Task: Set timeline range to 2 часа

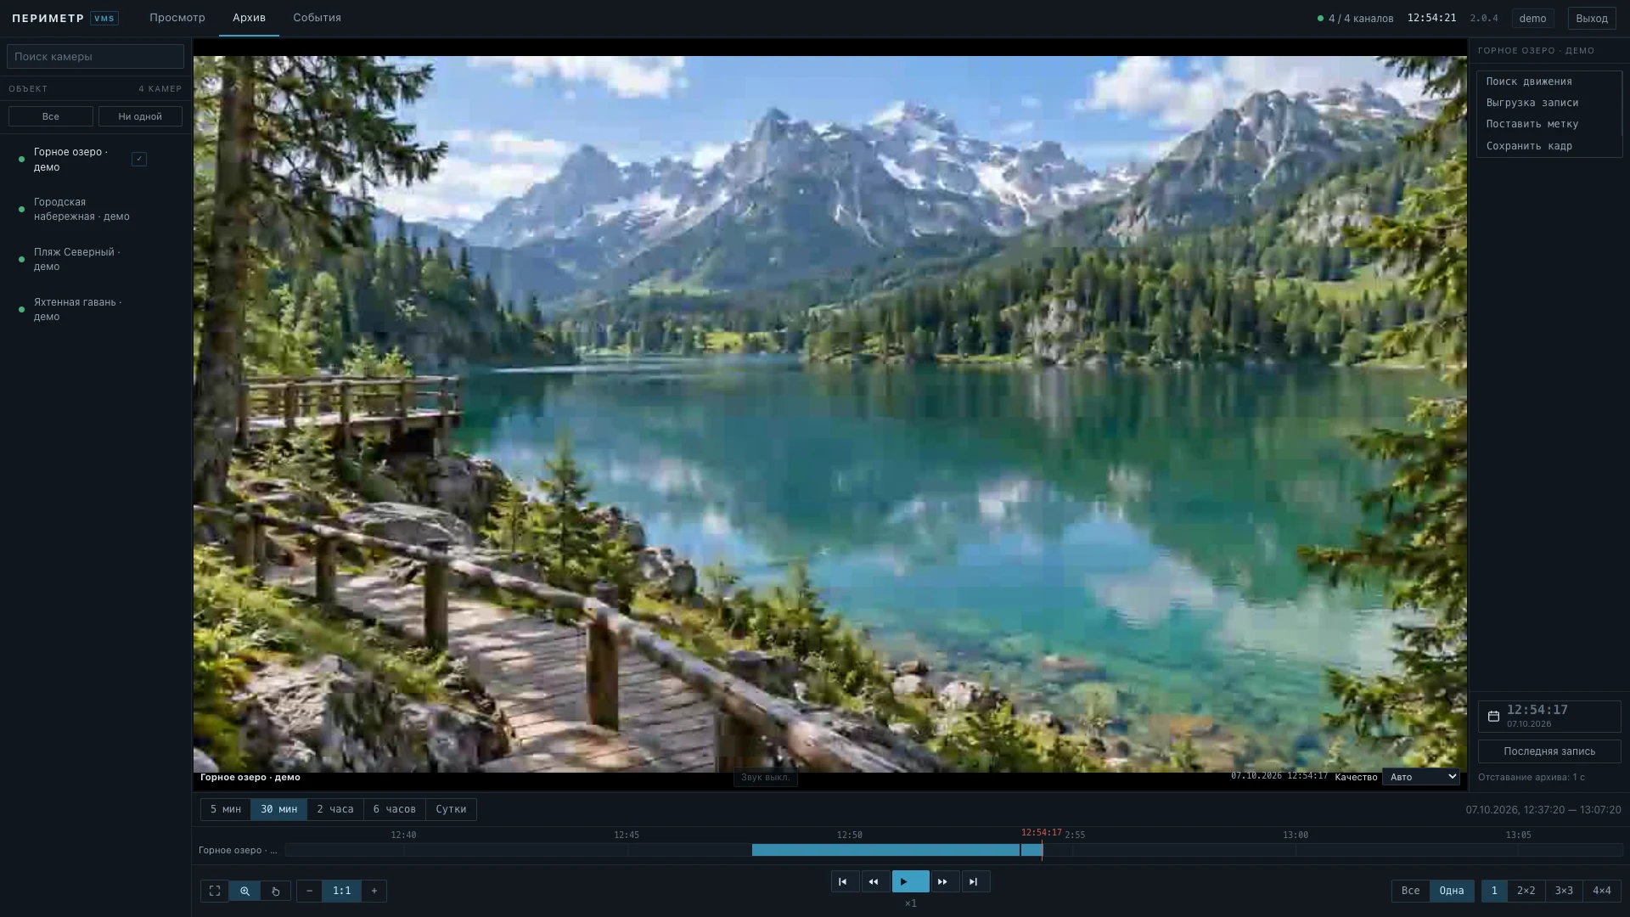Action: pos(335,809)
